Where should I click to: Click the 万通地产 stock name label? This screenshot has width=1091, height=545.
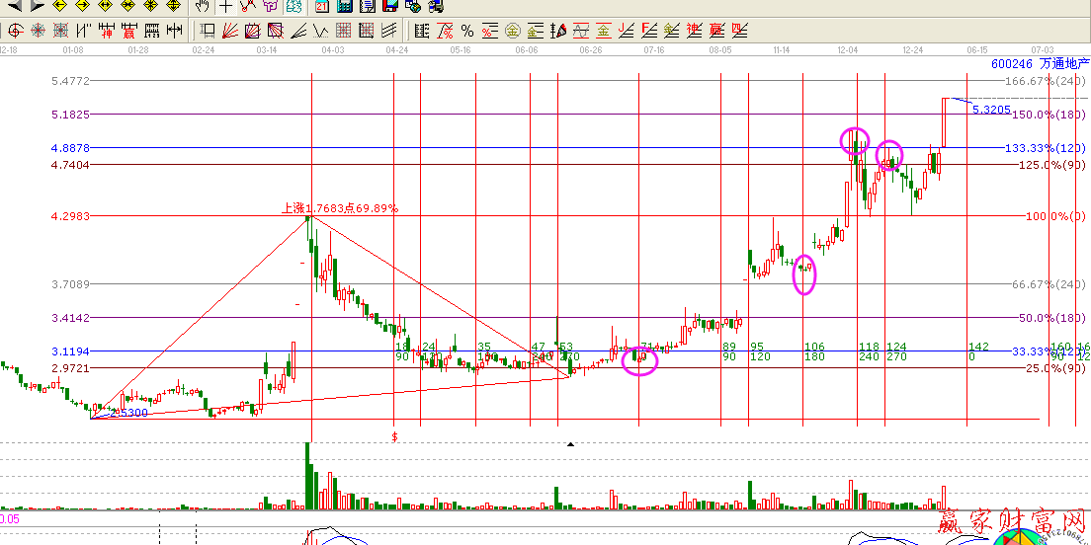1062,64
